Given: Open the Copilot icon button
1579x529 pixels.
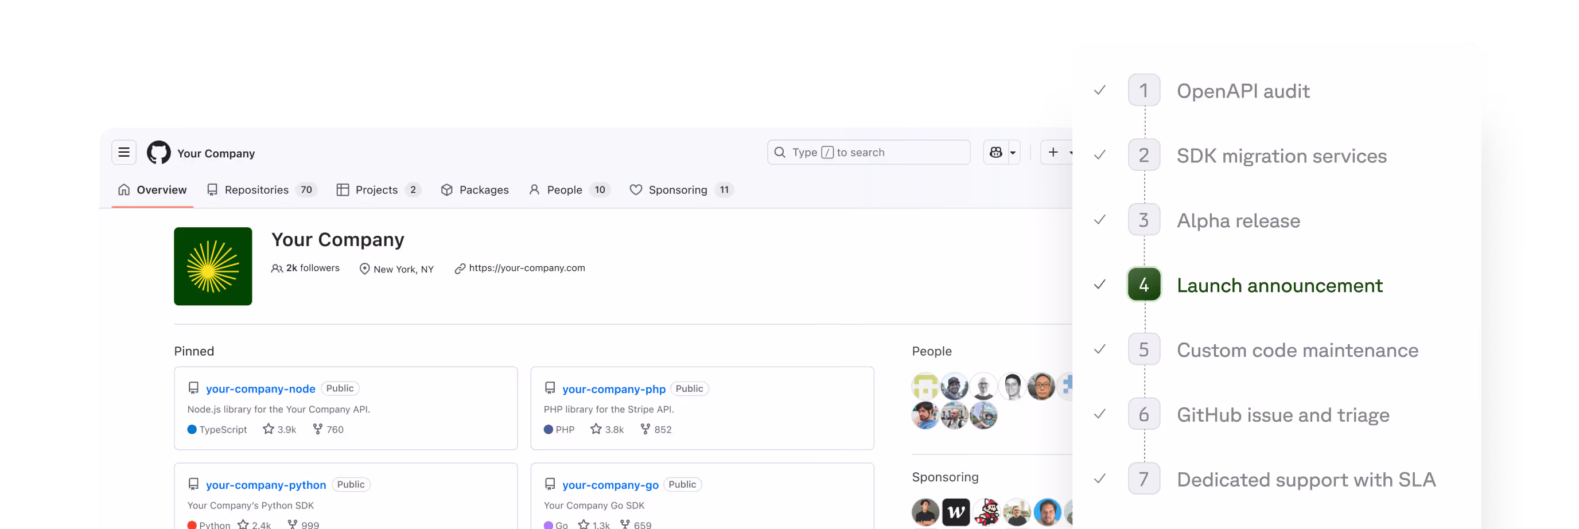Looking at the screenshot, I should [x=995, y=153].
